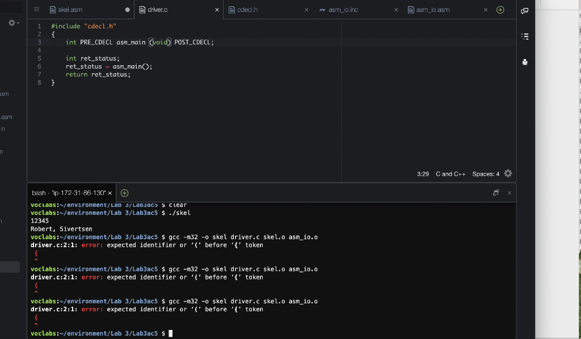This screenshot has width=581, height=339.
Task: Open the asm_io.inc tab
Action: coord(343,10)
